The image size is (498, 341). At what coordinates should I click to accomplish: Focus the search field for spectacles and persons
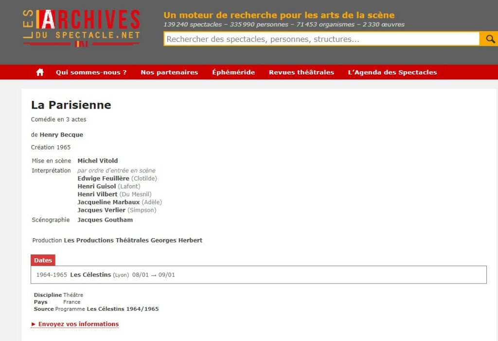(321, 39)
